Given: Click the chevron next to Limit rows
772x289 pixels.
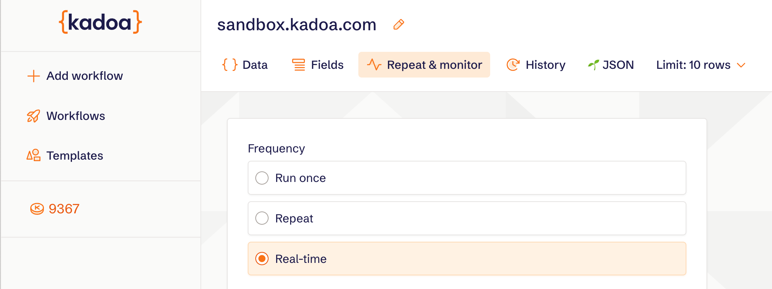Looking at the screenshot, I should coord(741,65).
